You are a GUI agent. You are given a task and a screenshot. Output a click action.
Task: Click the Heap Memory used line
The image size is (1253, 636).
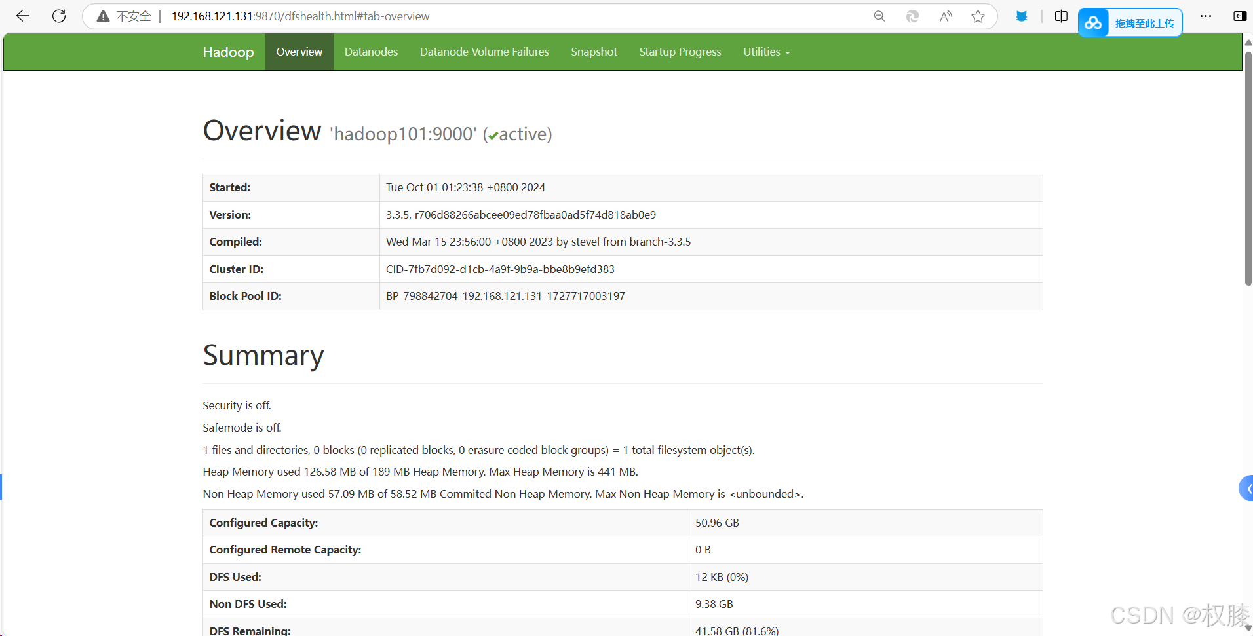point(420,472)
